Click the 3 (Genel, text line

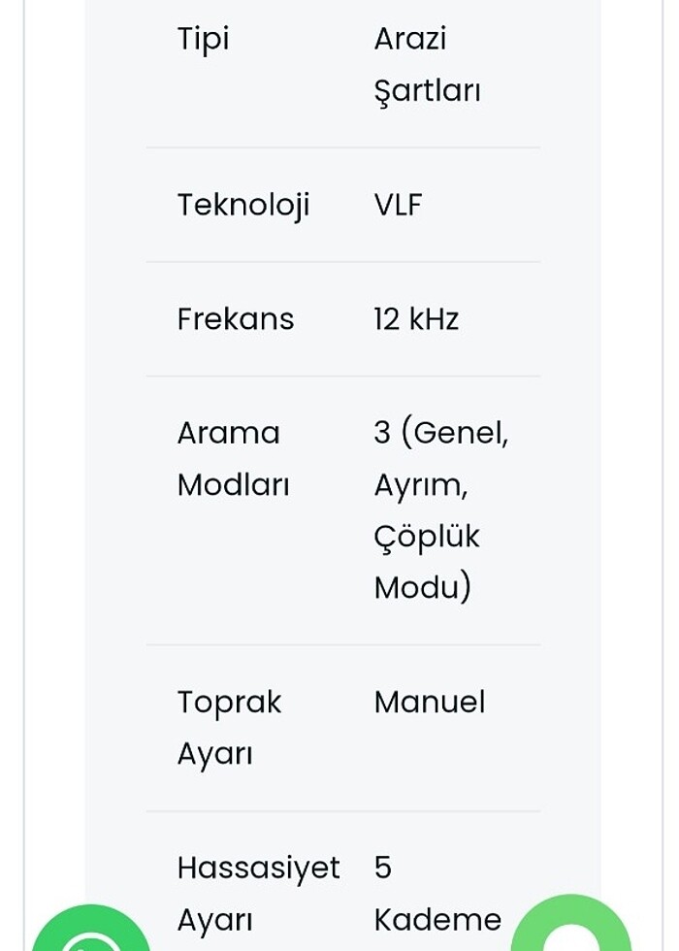(x=440, y=433)
